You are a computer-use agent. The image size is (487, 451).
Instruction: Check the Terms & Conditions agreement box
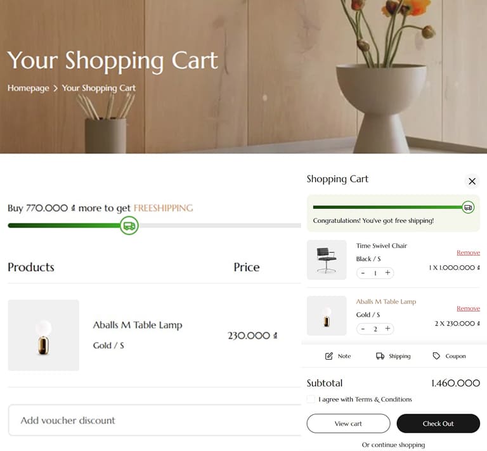tap(311, 399)
